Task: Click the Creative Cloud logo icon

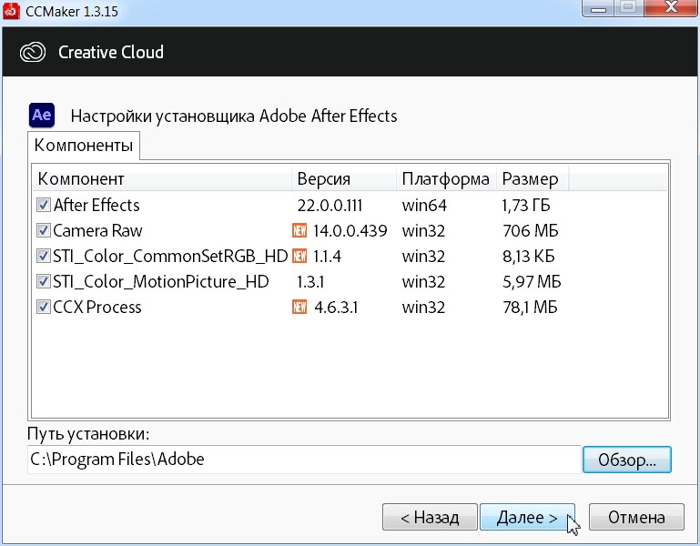Action: pyautogui.click(x=33, y=52)
